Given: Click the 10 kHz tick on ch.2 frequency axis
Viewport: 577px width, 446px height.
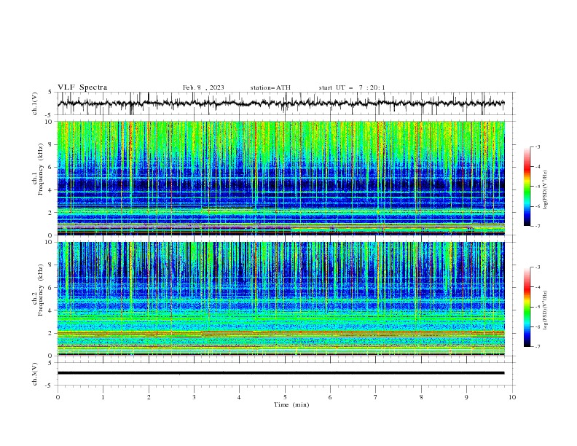Looking at the screenshot, I should click(x=50, y=242).
